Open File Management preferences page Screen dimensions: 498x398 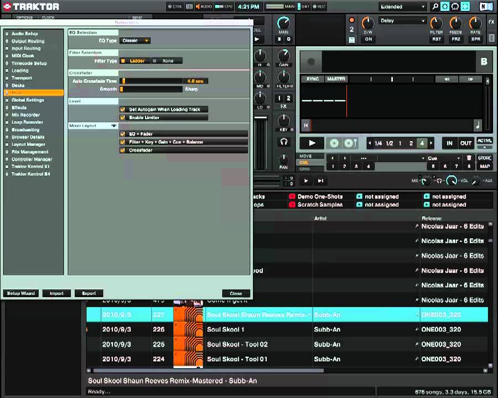(30, 151)
